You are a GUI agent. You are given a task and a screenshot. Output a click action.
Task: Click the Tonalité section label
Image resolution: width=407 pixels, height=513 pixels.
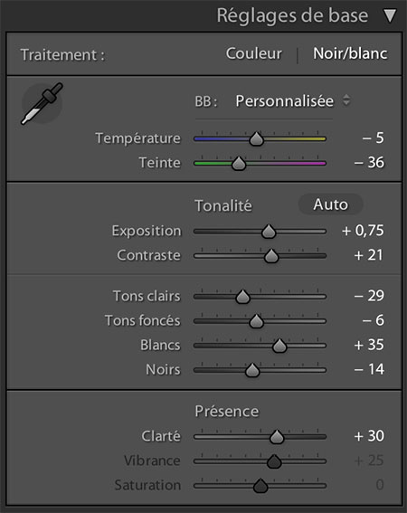tap(223, 205)
